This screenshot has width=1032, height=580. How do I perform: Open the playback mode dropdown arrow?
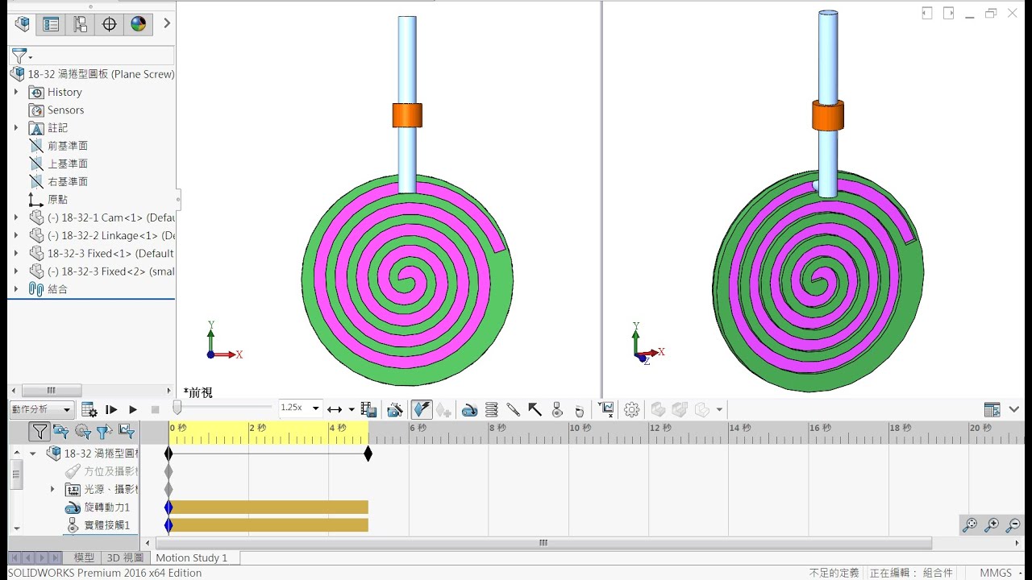pyautogui.click(x=352, y=409)
